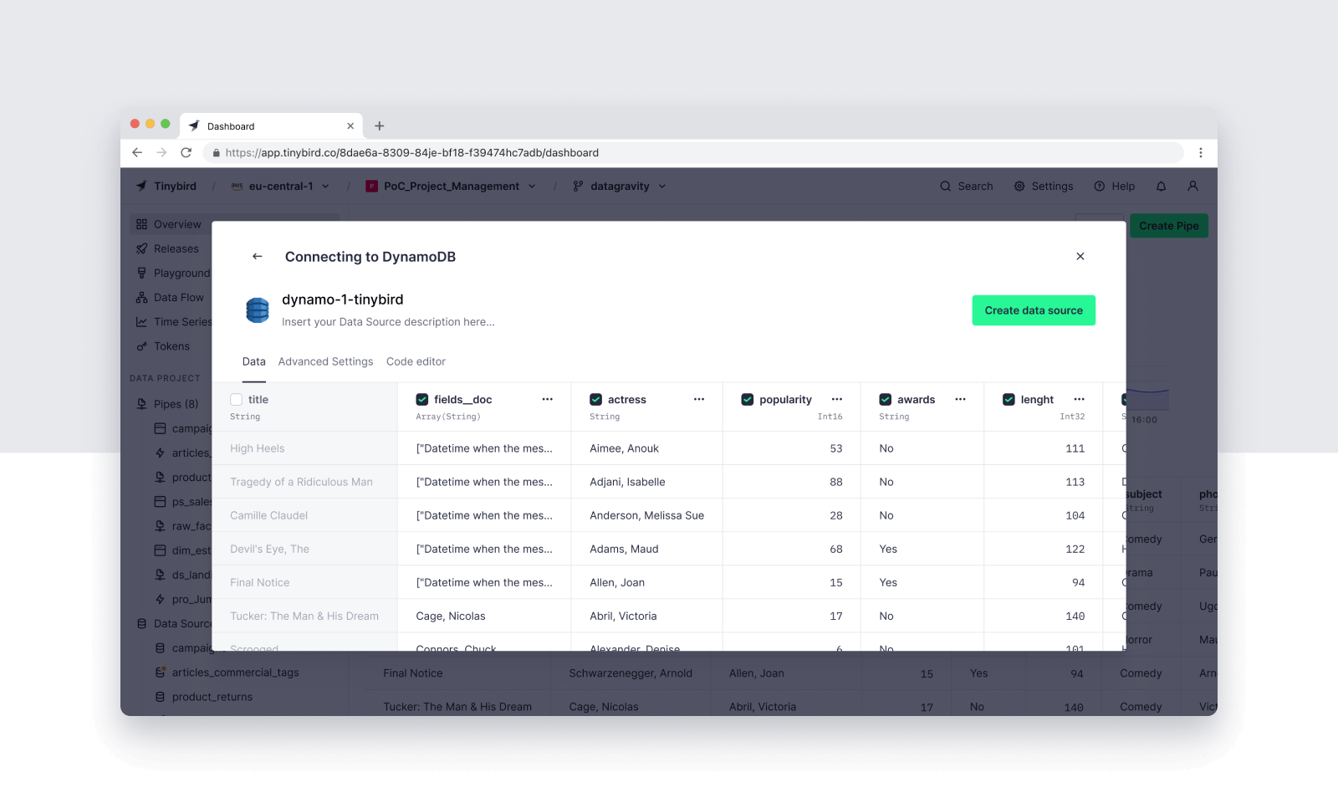Uncheck the fields__doc column checkbox
Viewport: 1338px width, 798px height.
422,400
